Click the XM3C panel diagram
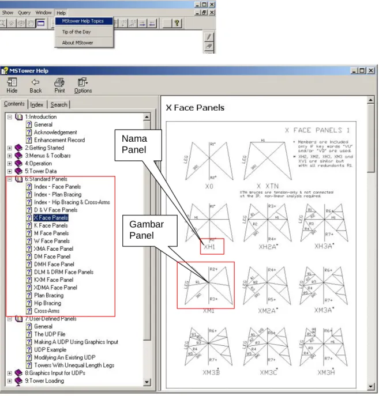Image resolution: width=379 pixels, height=396 pixels. (267, 347)
